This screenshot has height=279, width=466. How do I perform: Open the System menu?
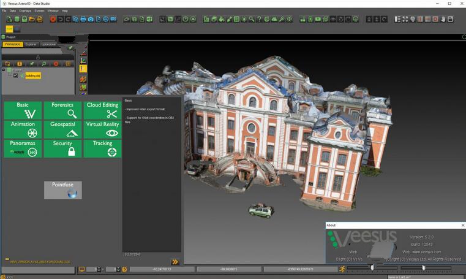[x=40, y=10]
